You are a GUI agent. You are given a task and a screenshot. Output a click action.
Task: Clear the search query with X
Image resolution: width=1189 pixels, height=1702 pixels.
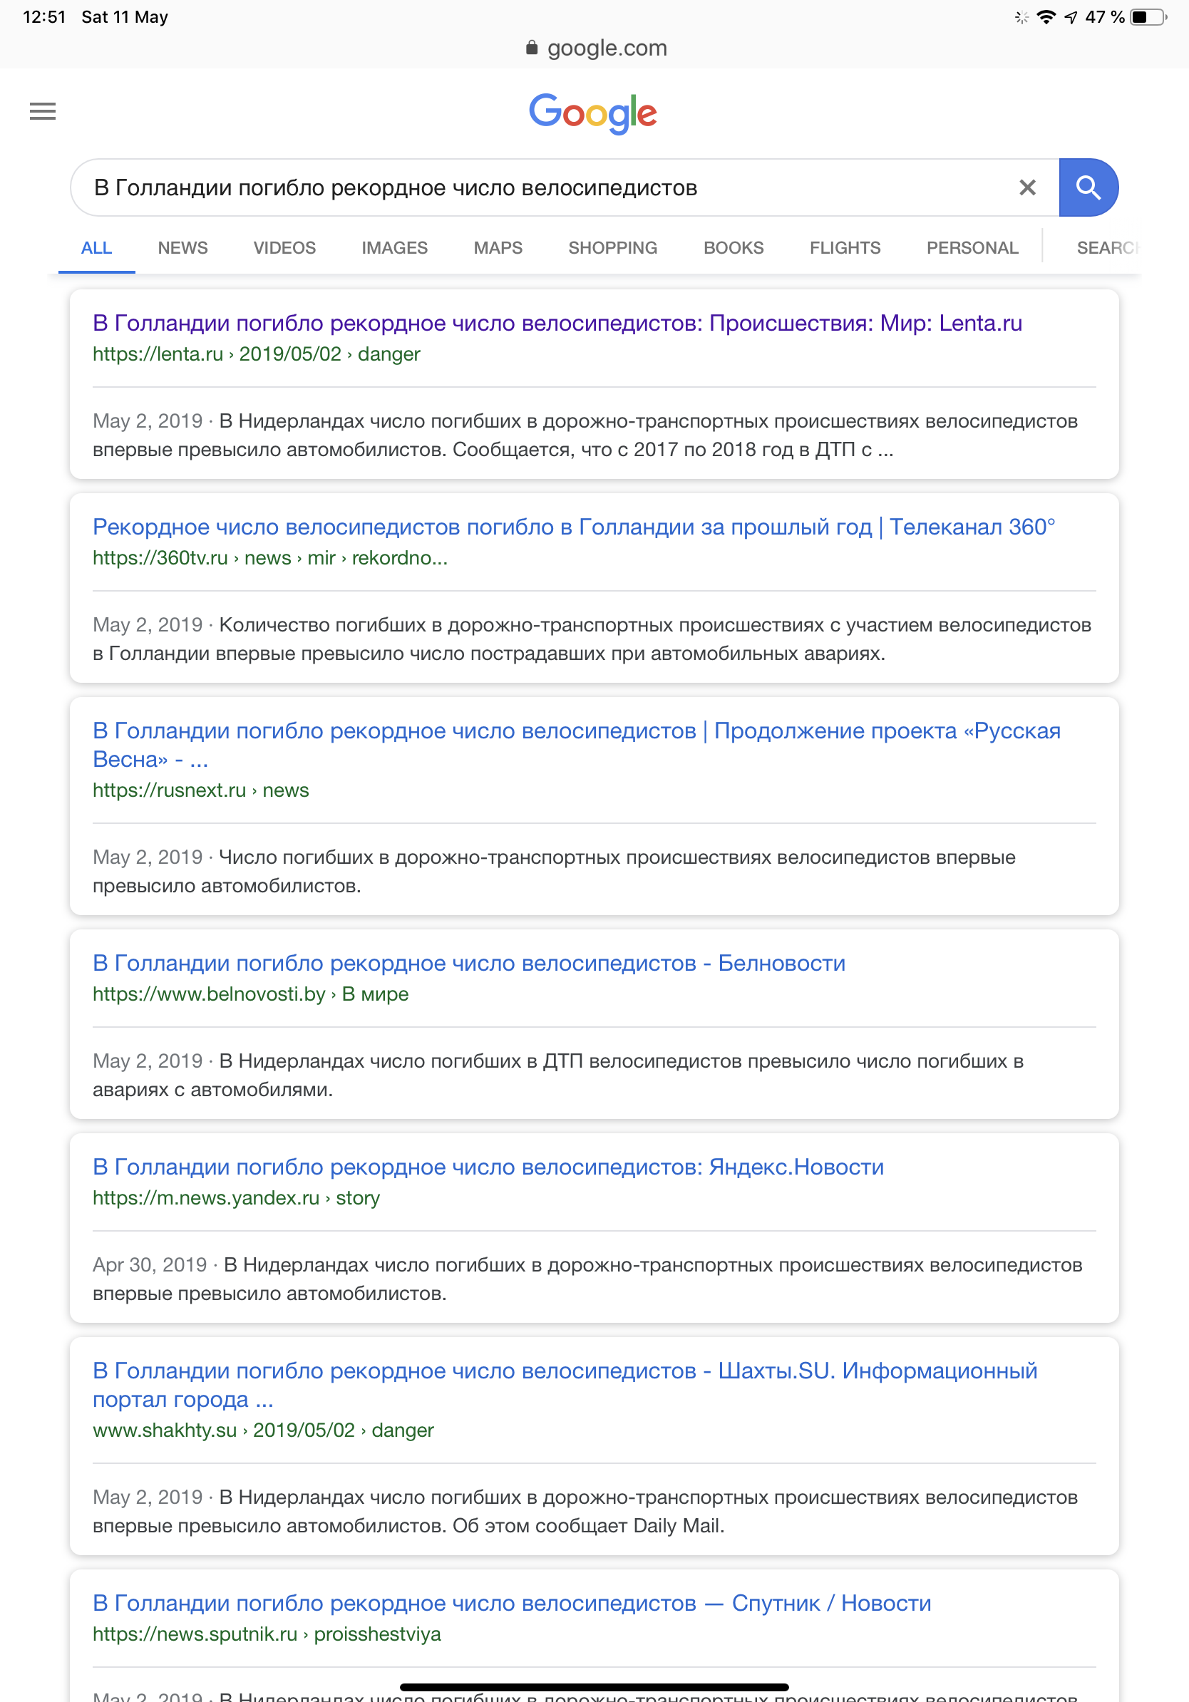click(1026, 187)
